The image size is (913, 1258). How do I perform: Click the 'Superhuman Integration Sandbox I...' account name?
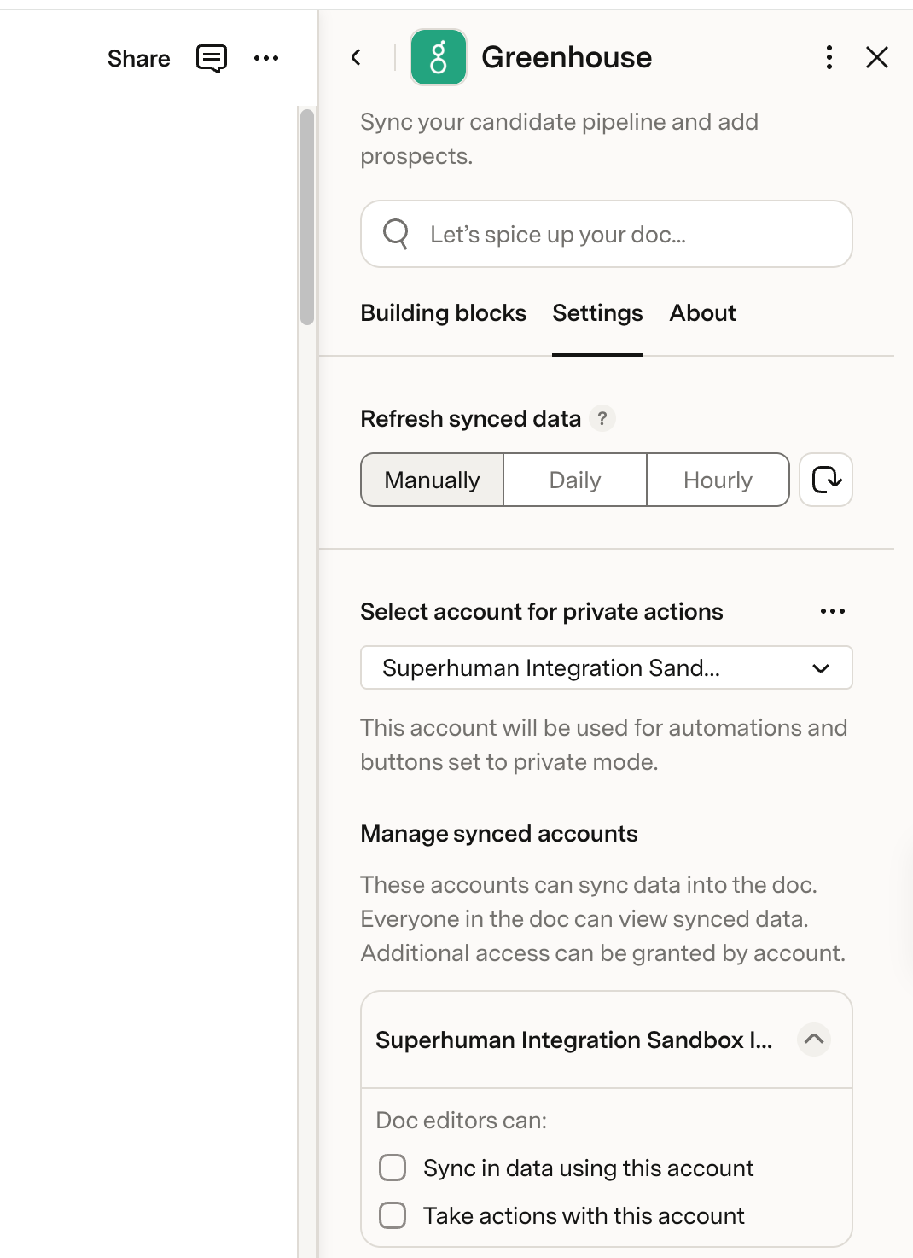click(574, 1040)
